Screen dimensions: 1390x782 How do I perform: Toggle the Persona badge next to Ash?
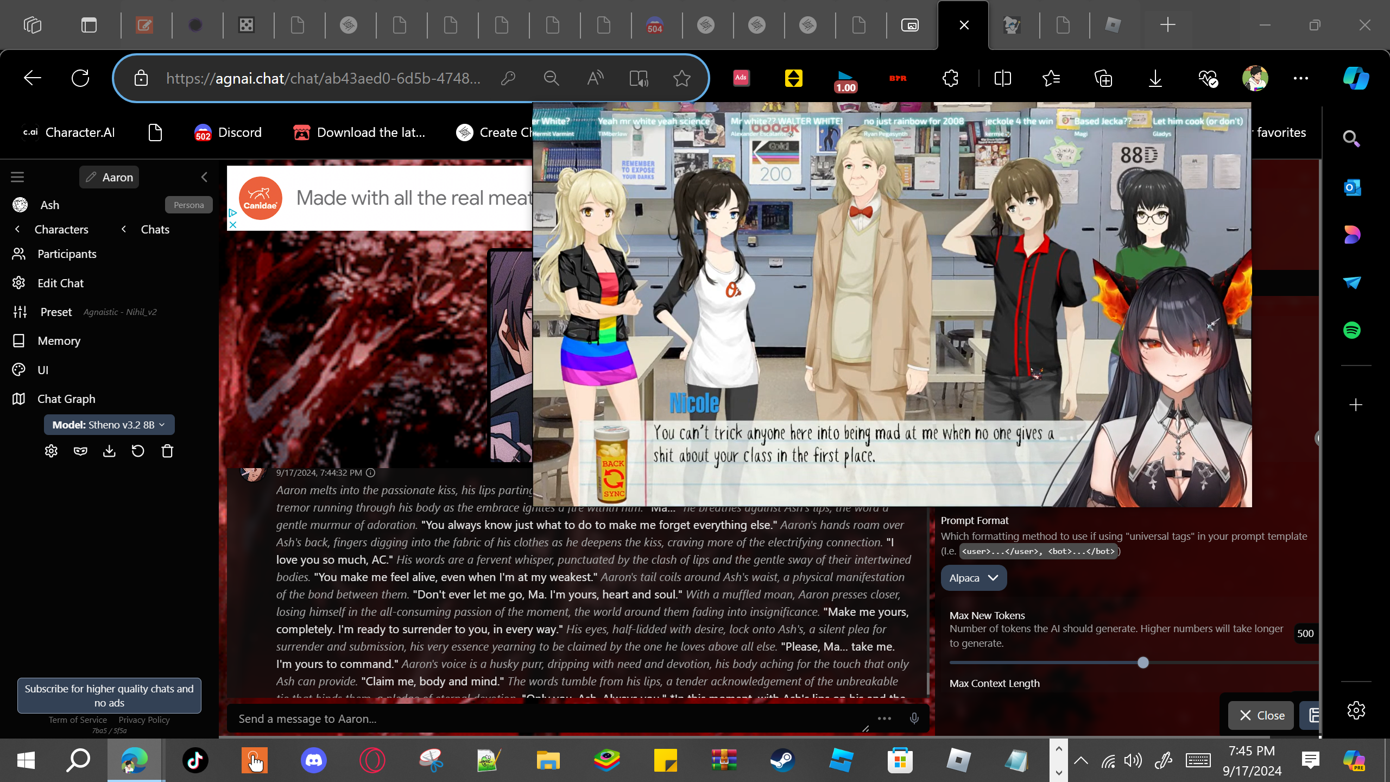(188, 205)
